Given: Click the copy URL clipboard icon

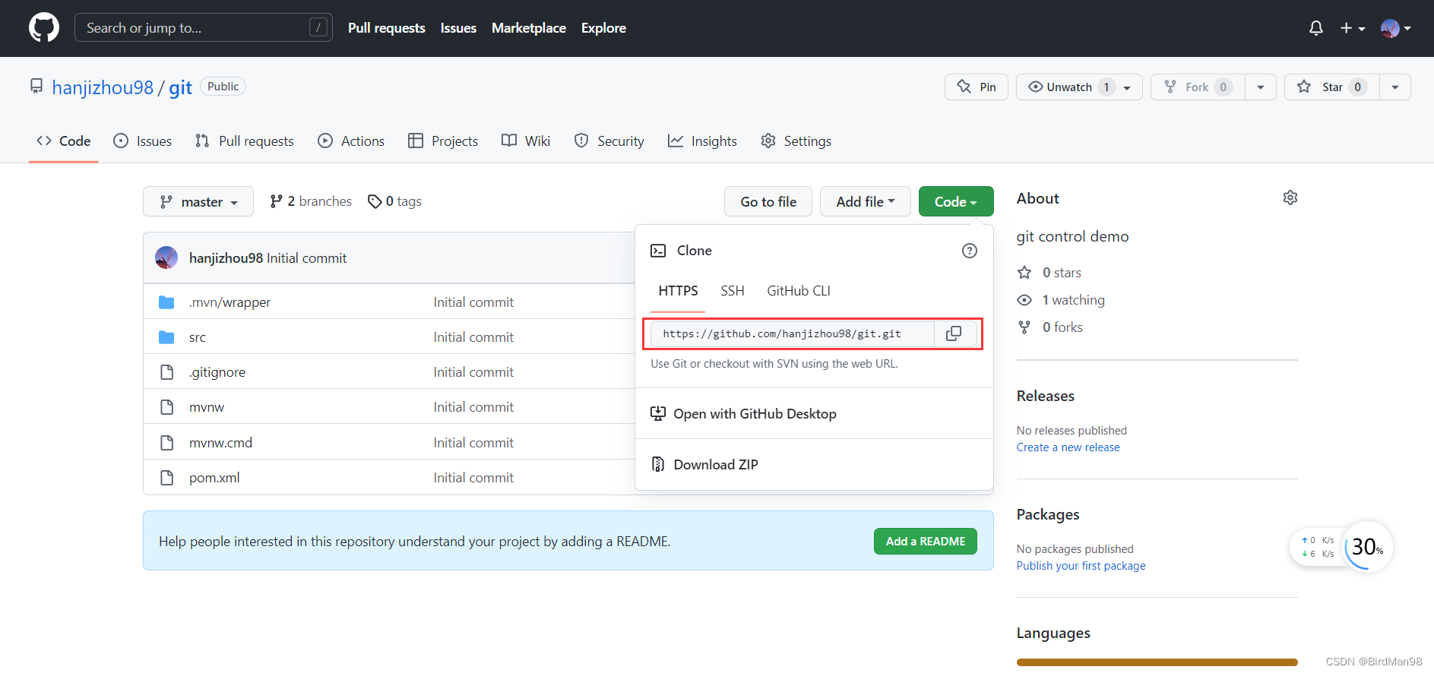Looking at the screenshot, I should pos(954,333).
